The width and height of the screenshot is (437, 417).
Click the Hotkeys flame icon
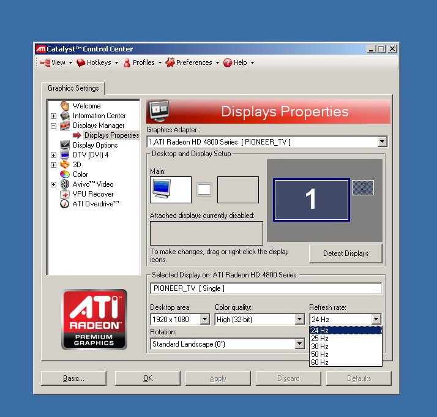81,62
